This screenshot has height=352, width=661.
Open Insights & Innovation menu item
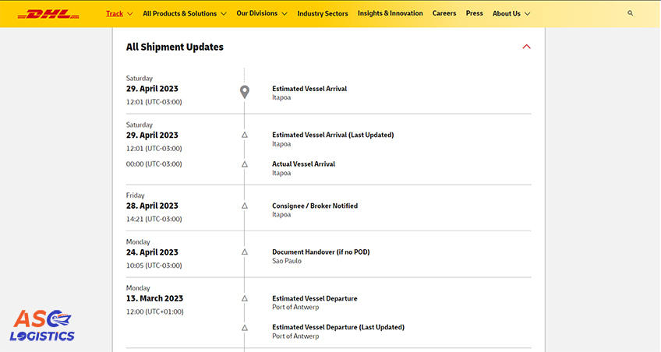390,13
